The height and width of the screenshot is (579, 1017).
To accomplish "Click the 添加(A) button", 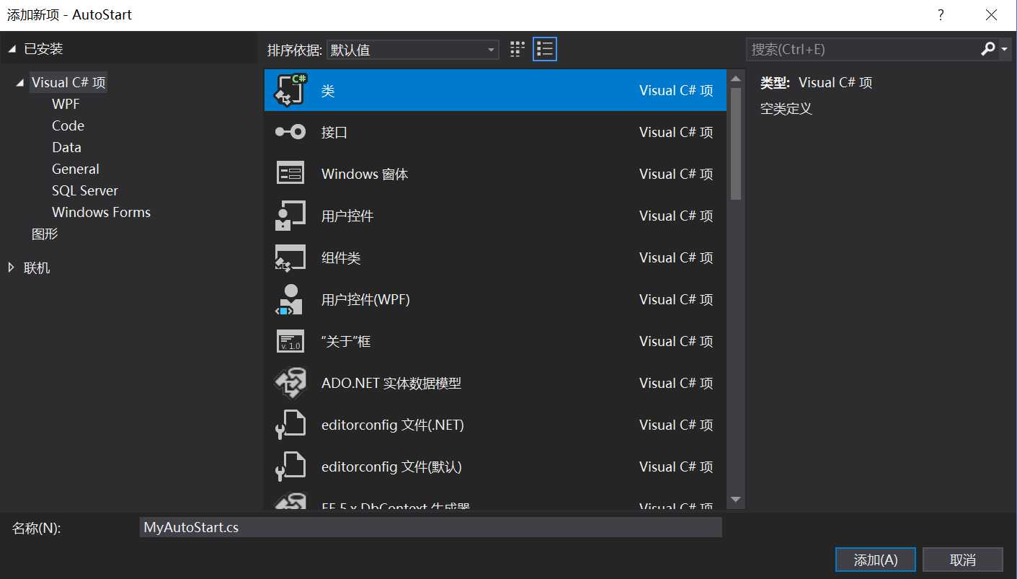I will click(x=876, y=560).
